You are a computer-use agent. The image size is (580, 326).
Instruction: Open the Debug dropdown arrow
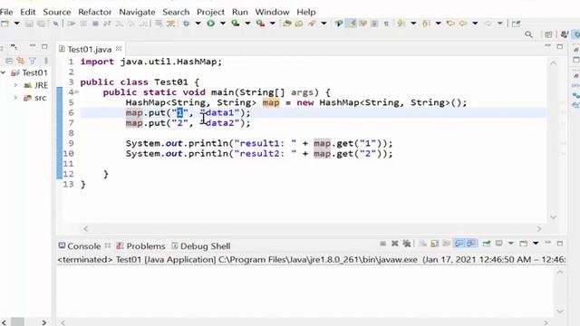pyautogui.click(x=198, y=24)
